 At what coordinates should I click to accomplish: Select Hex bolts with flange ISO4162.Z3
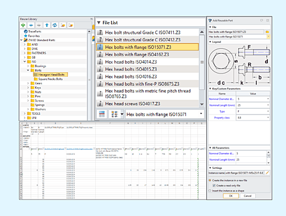(147, 54)
